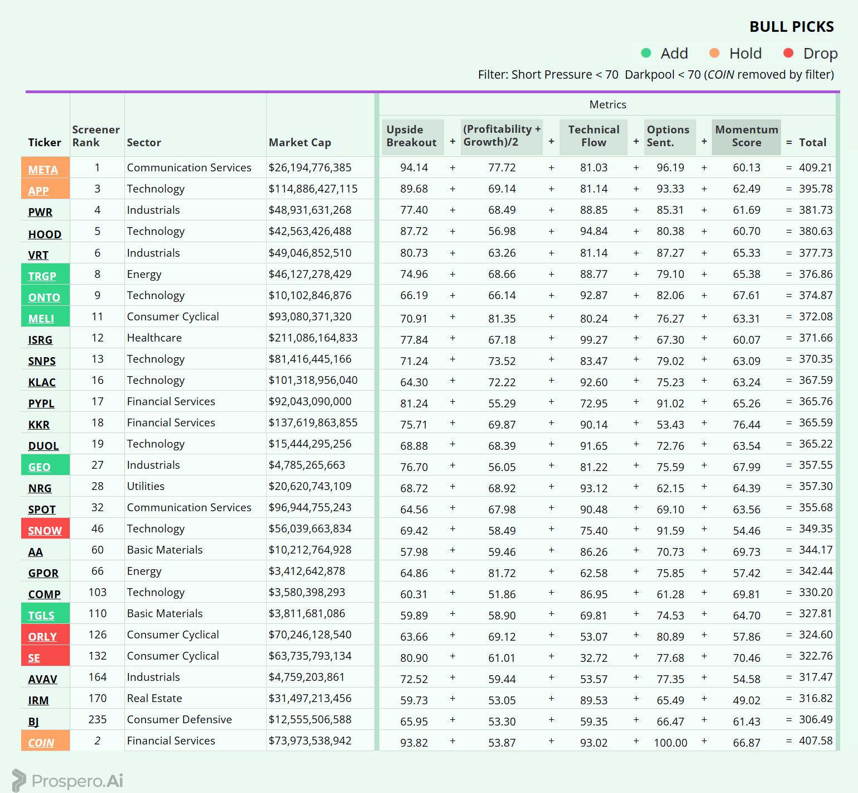Click the Healthcare sector cell
This screenshot has height=793, width=858.
(x=155, y=338)
